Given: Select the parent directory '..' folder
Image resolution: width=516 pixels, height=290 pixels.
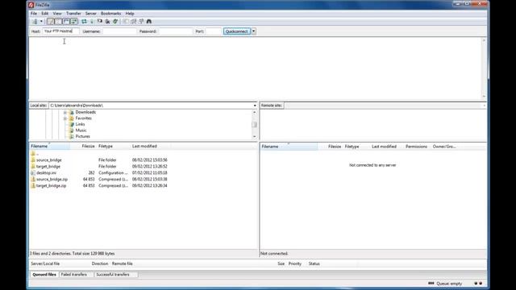Looking at the screenshot, I should pos(35,154).
